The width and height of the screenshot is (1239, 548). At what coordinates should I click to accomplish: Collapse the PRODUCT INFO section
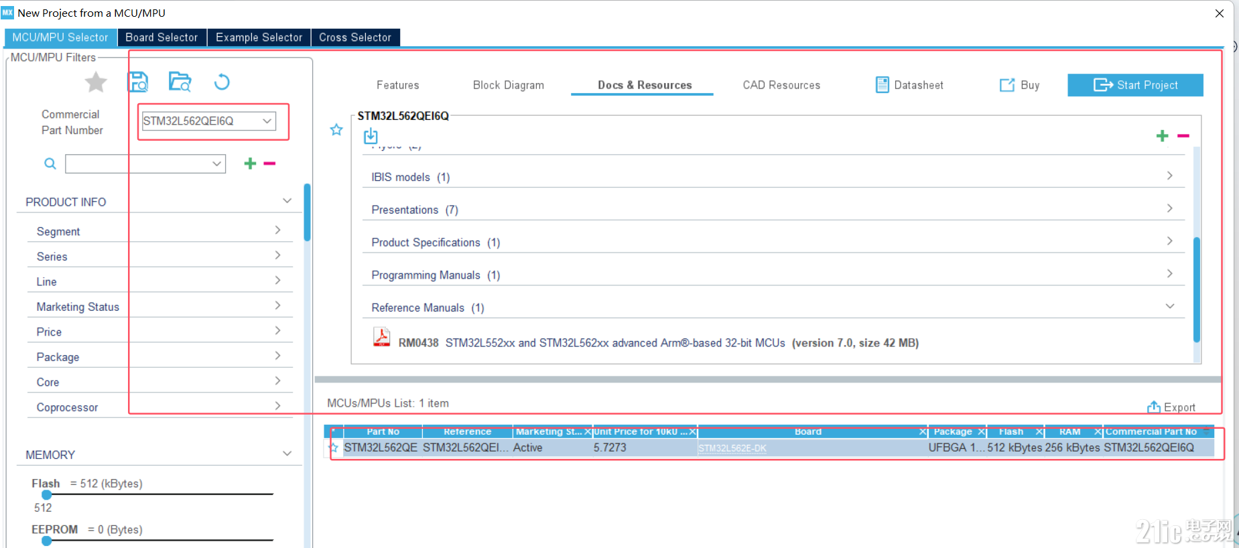[x=287, y=201]
